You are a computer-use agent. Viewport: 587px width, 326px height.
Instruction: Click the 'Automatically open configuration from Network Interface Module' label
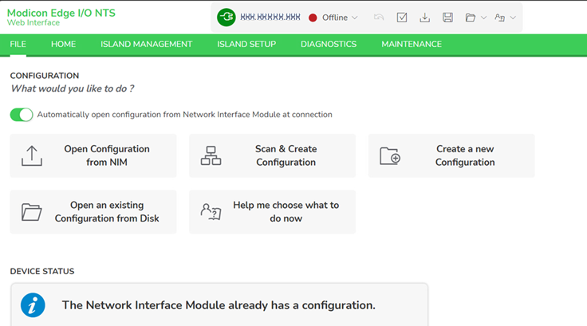click(184, 115)
